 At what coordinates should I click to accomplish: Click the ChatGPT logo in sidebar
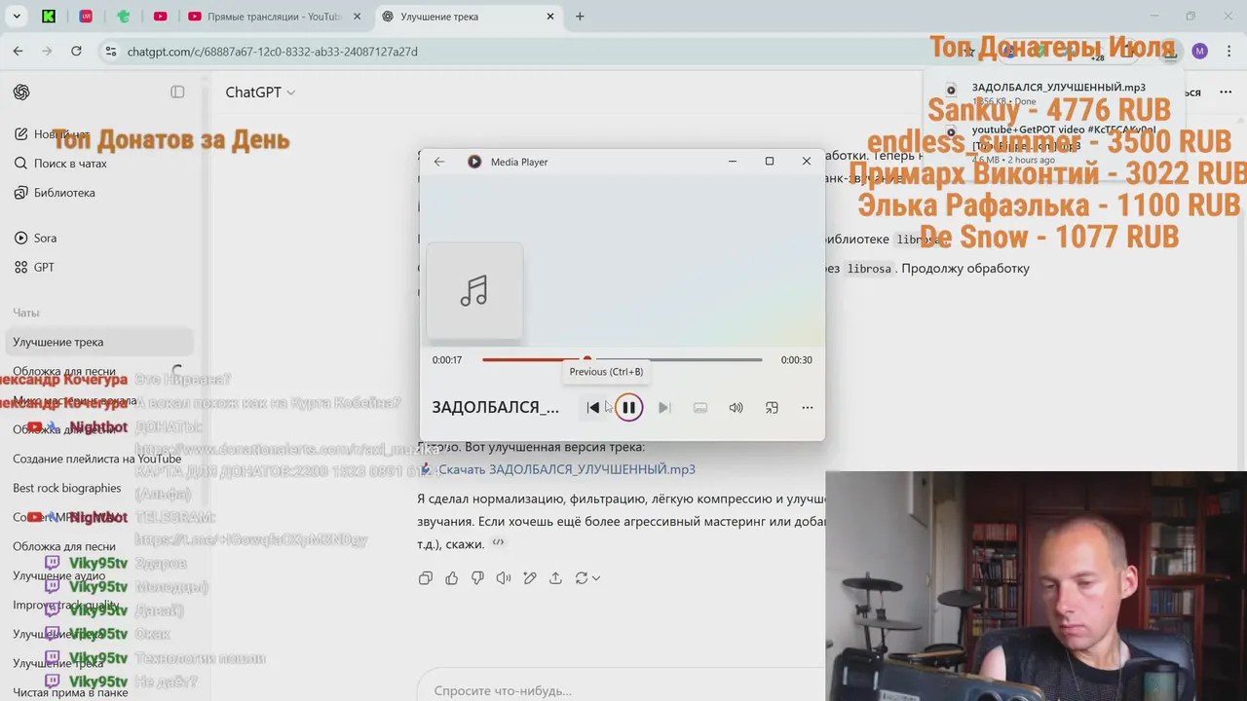coord(21,92)
